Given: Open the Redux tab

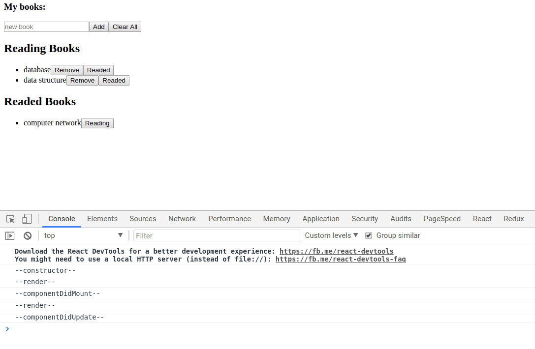Looking at the screenshot, I should tap(513, 219).
